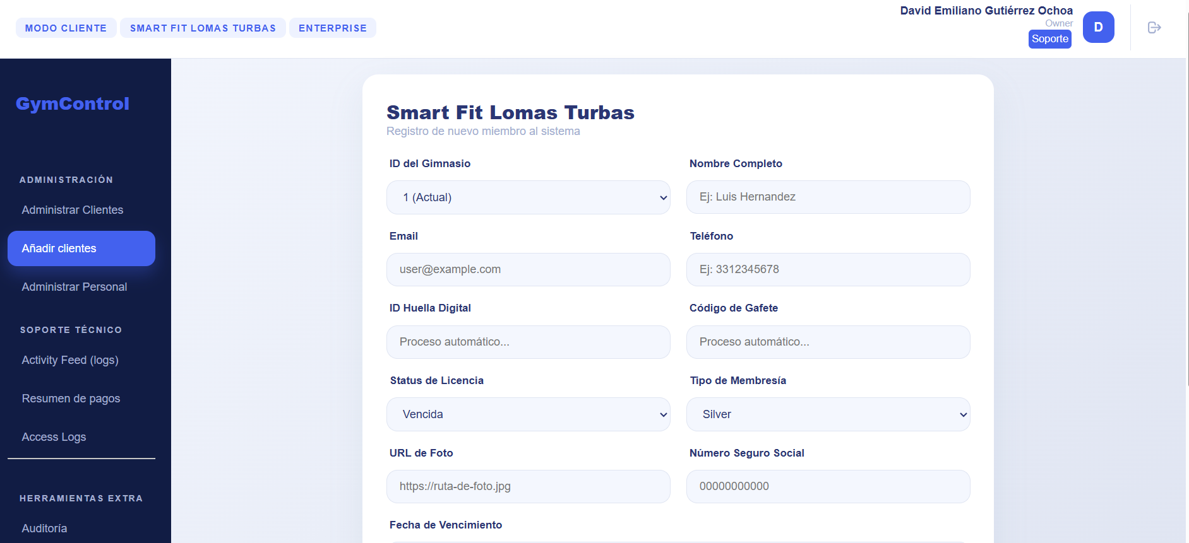Open Resumen de pagos

pyautogui.click(x=81, y=399)
